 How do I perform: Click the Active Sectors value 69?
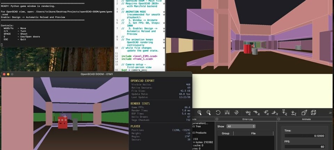pyautogui.click(x=189, y=88)
